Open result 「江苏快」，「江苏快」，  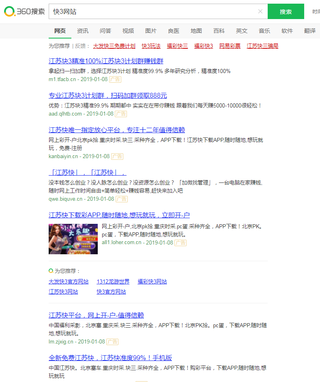(x=88, y=172)
